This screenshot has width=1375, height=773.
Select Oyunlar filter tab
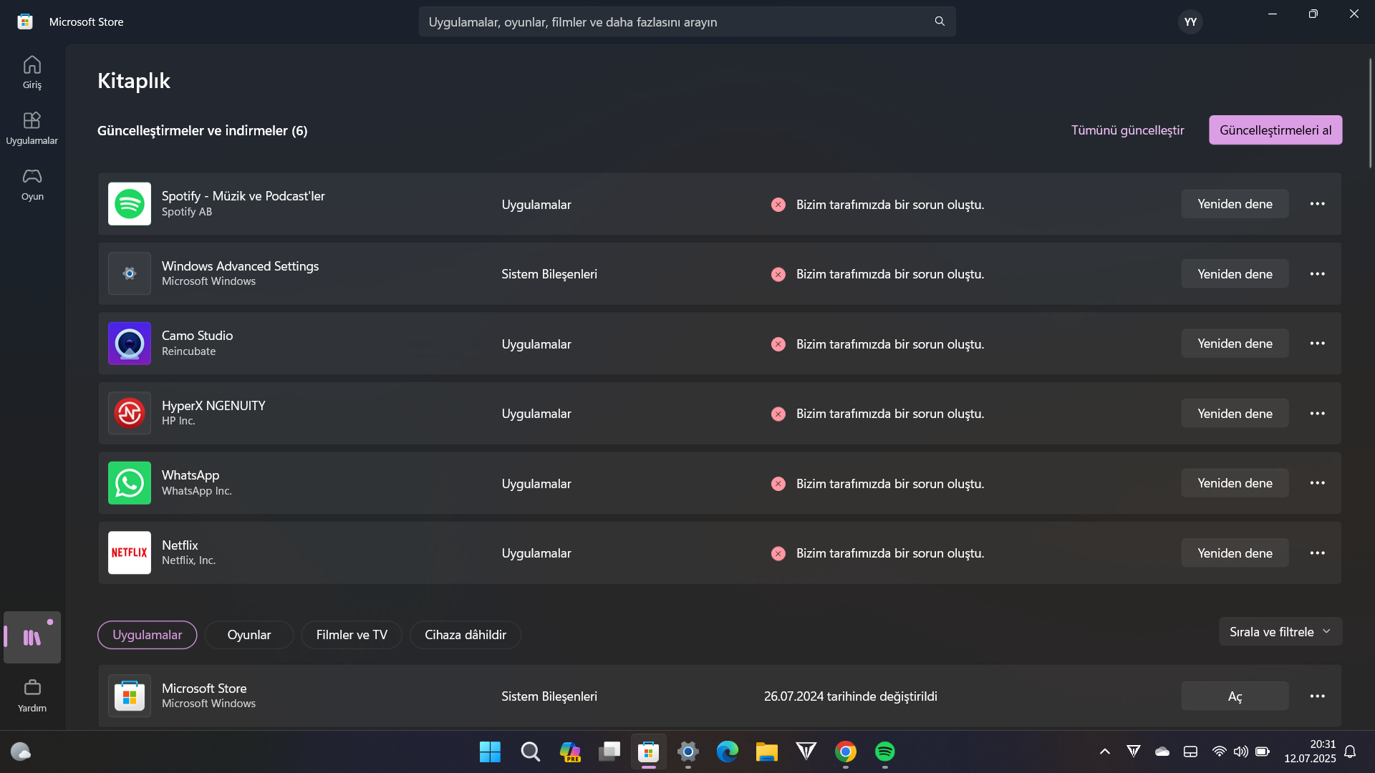[249, 635]
